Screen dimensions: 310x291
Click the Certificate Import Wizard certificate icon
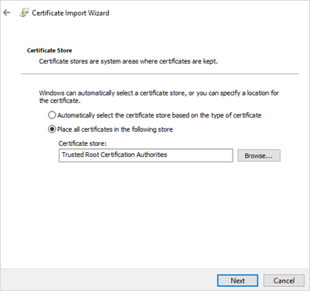24,13
